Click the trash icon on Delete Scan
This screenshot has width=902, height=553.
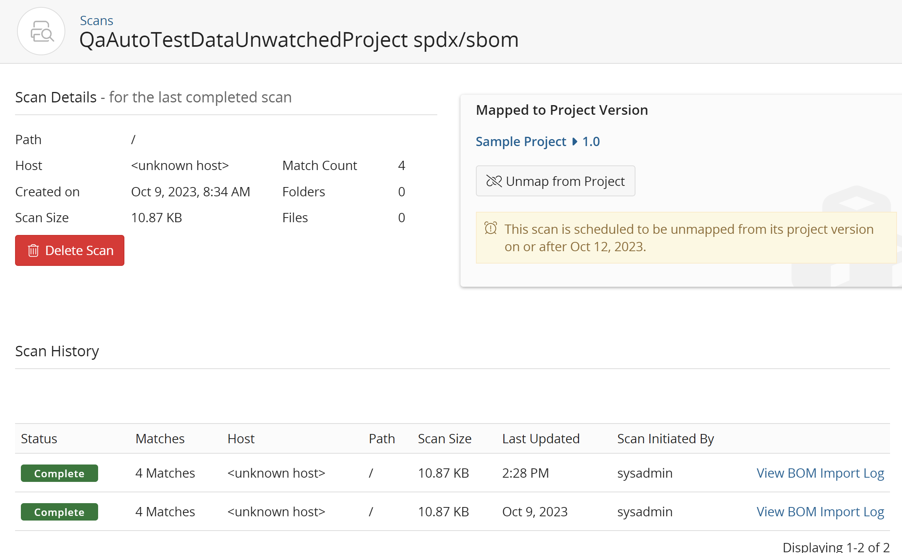pyautogui.click(x=34, y=250)
